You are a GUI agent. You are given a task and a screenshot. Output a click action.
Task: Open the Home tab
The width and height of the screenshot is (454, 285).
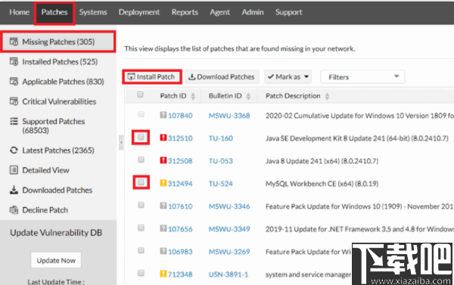pyautogui.click(x=20, y=12)
